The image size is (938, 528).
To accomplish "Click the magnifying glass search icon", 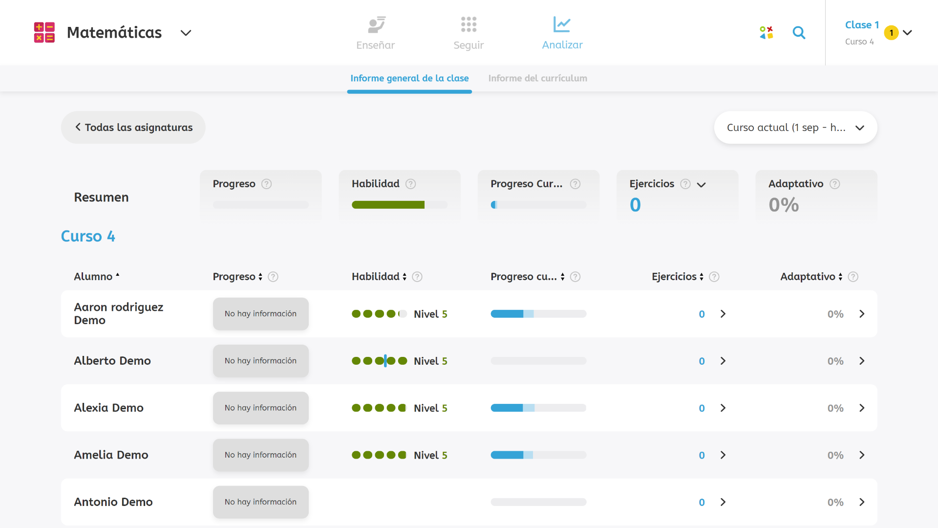I will 799,33.
